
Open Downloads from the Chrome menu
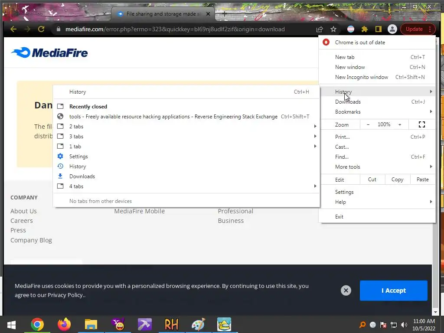click(x=377, y=101)
